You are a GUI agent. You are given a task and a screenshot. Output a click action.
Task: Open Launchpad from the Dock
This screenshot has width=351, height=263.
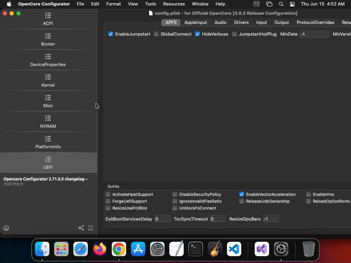coord(61,249)
